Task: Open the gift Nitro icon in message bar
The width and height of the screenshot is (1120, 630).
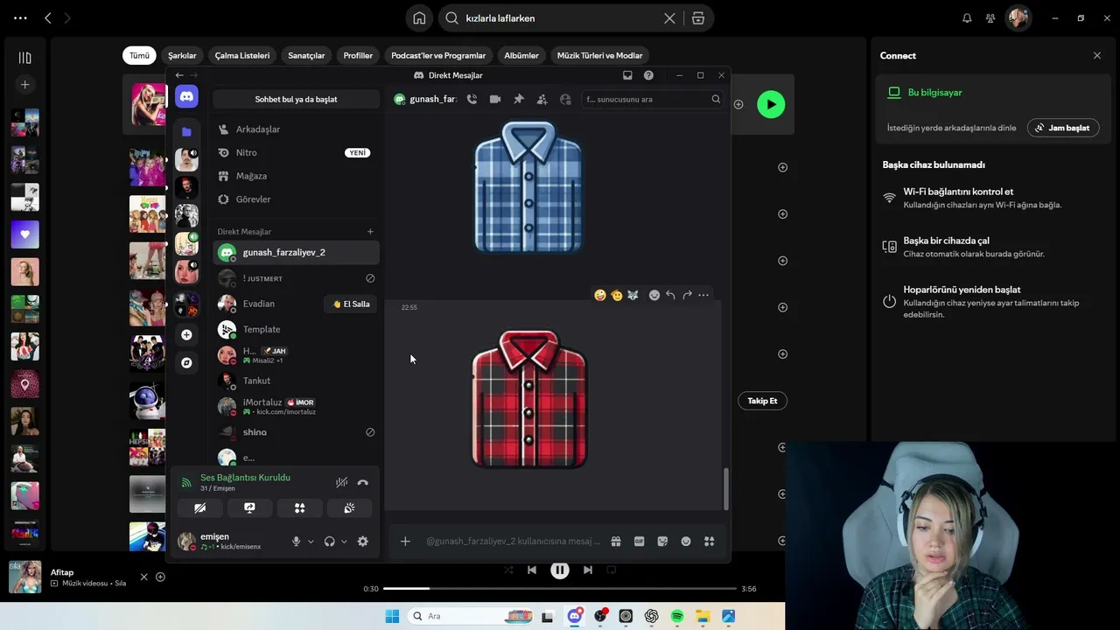Action: click(x=616, y=542)
